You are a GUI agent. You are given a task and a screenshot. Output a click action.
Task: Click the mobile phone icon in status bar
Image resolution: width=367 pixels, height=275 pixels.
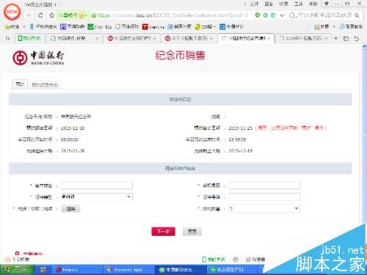204,259
